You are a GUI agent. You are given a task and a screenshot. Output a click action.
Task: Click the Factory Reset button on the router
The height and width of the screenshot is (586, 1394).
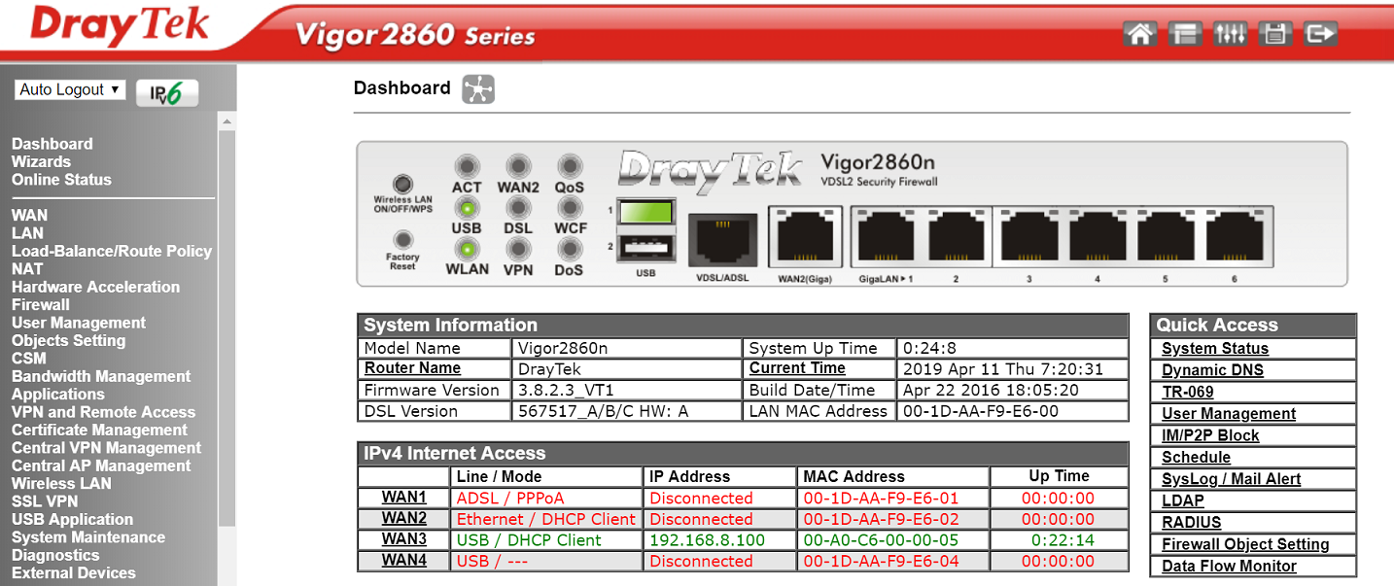tap(402, 239)
